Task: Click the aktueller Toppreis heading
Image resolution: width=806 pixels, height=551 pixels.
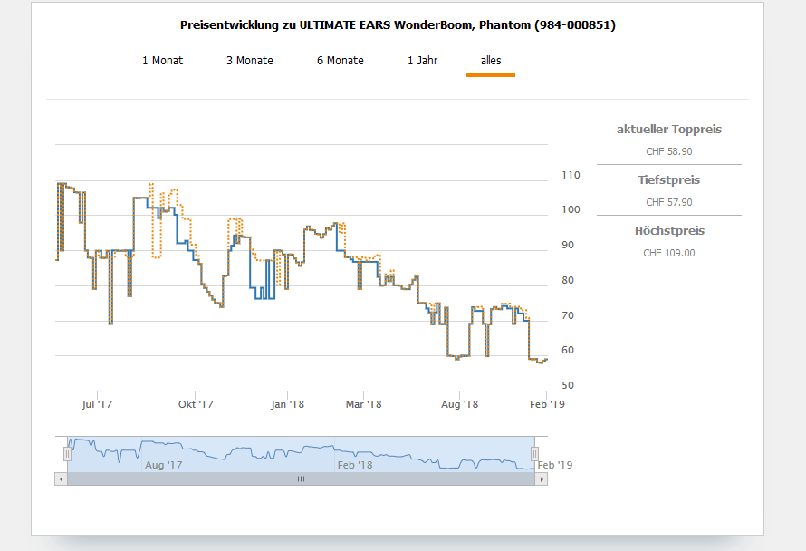Action: (x=669, y=130)
